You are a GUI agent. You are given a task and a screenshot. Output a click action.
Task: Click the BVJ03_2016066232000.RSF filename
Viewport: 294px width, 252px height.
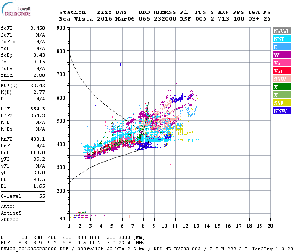[34, 249]
